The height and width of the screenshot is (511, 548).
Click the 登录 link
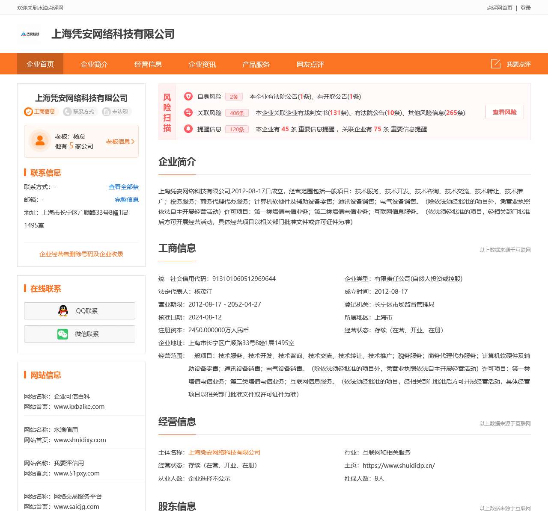tap(526, 8)
